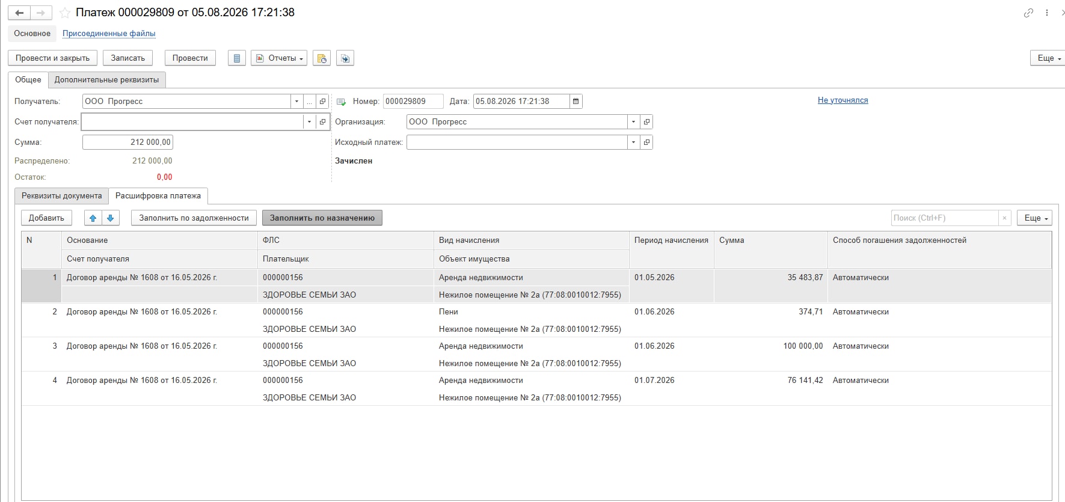Open the table's Еще menu
Image resolution: width=1065 pixels, height=502 pixels.
tap(1035, 218)
